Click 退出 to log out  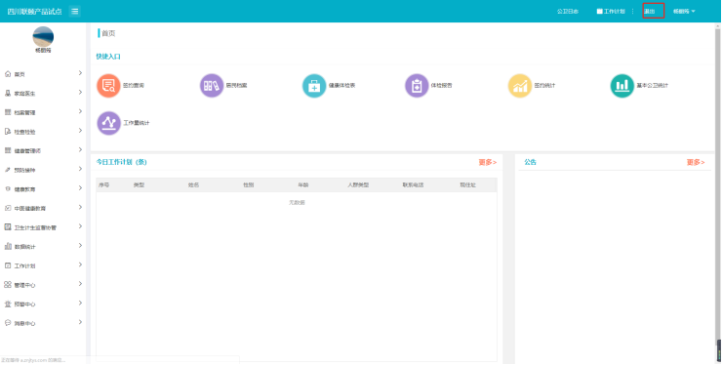pos(649,11)
